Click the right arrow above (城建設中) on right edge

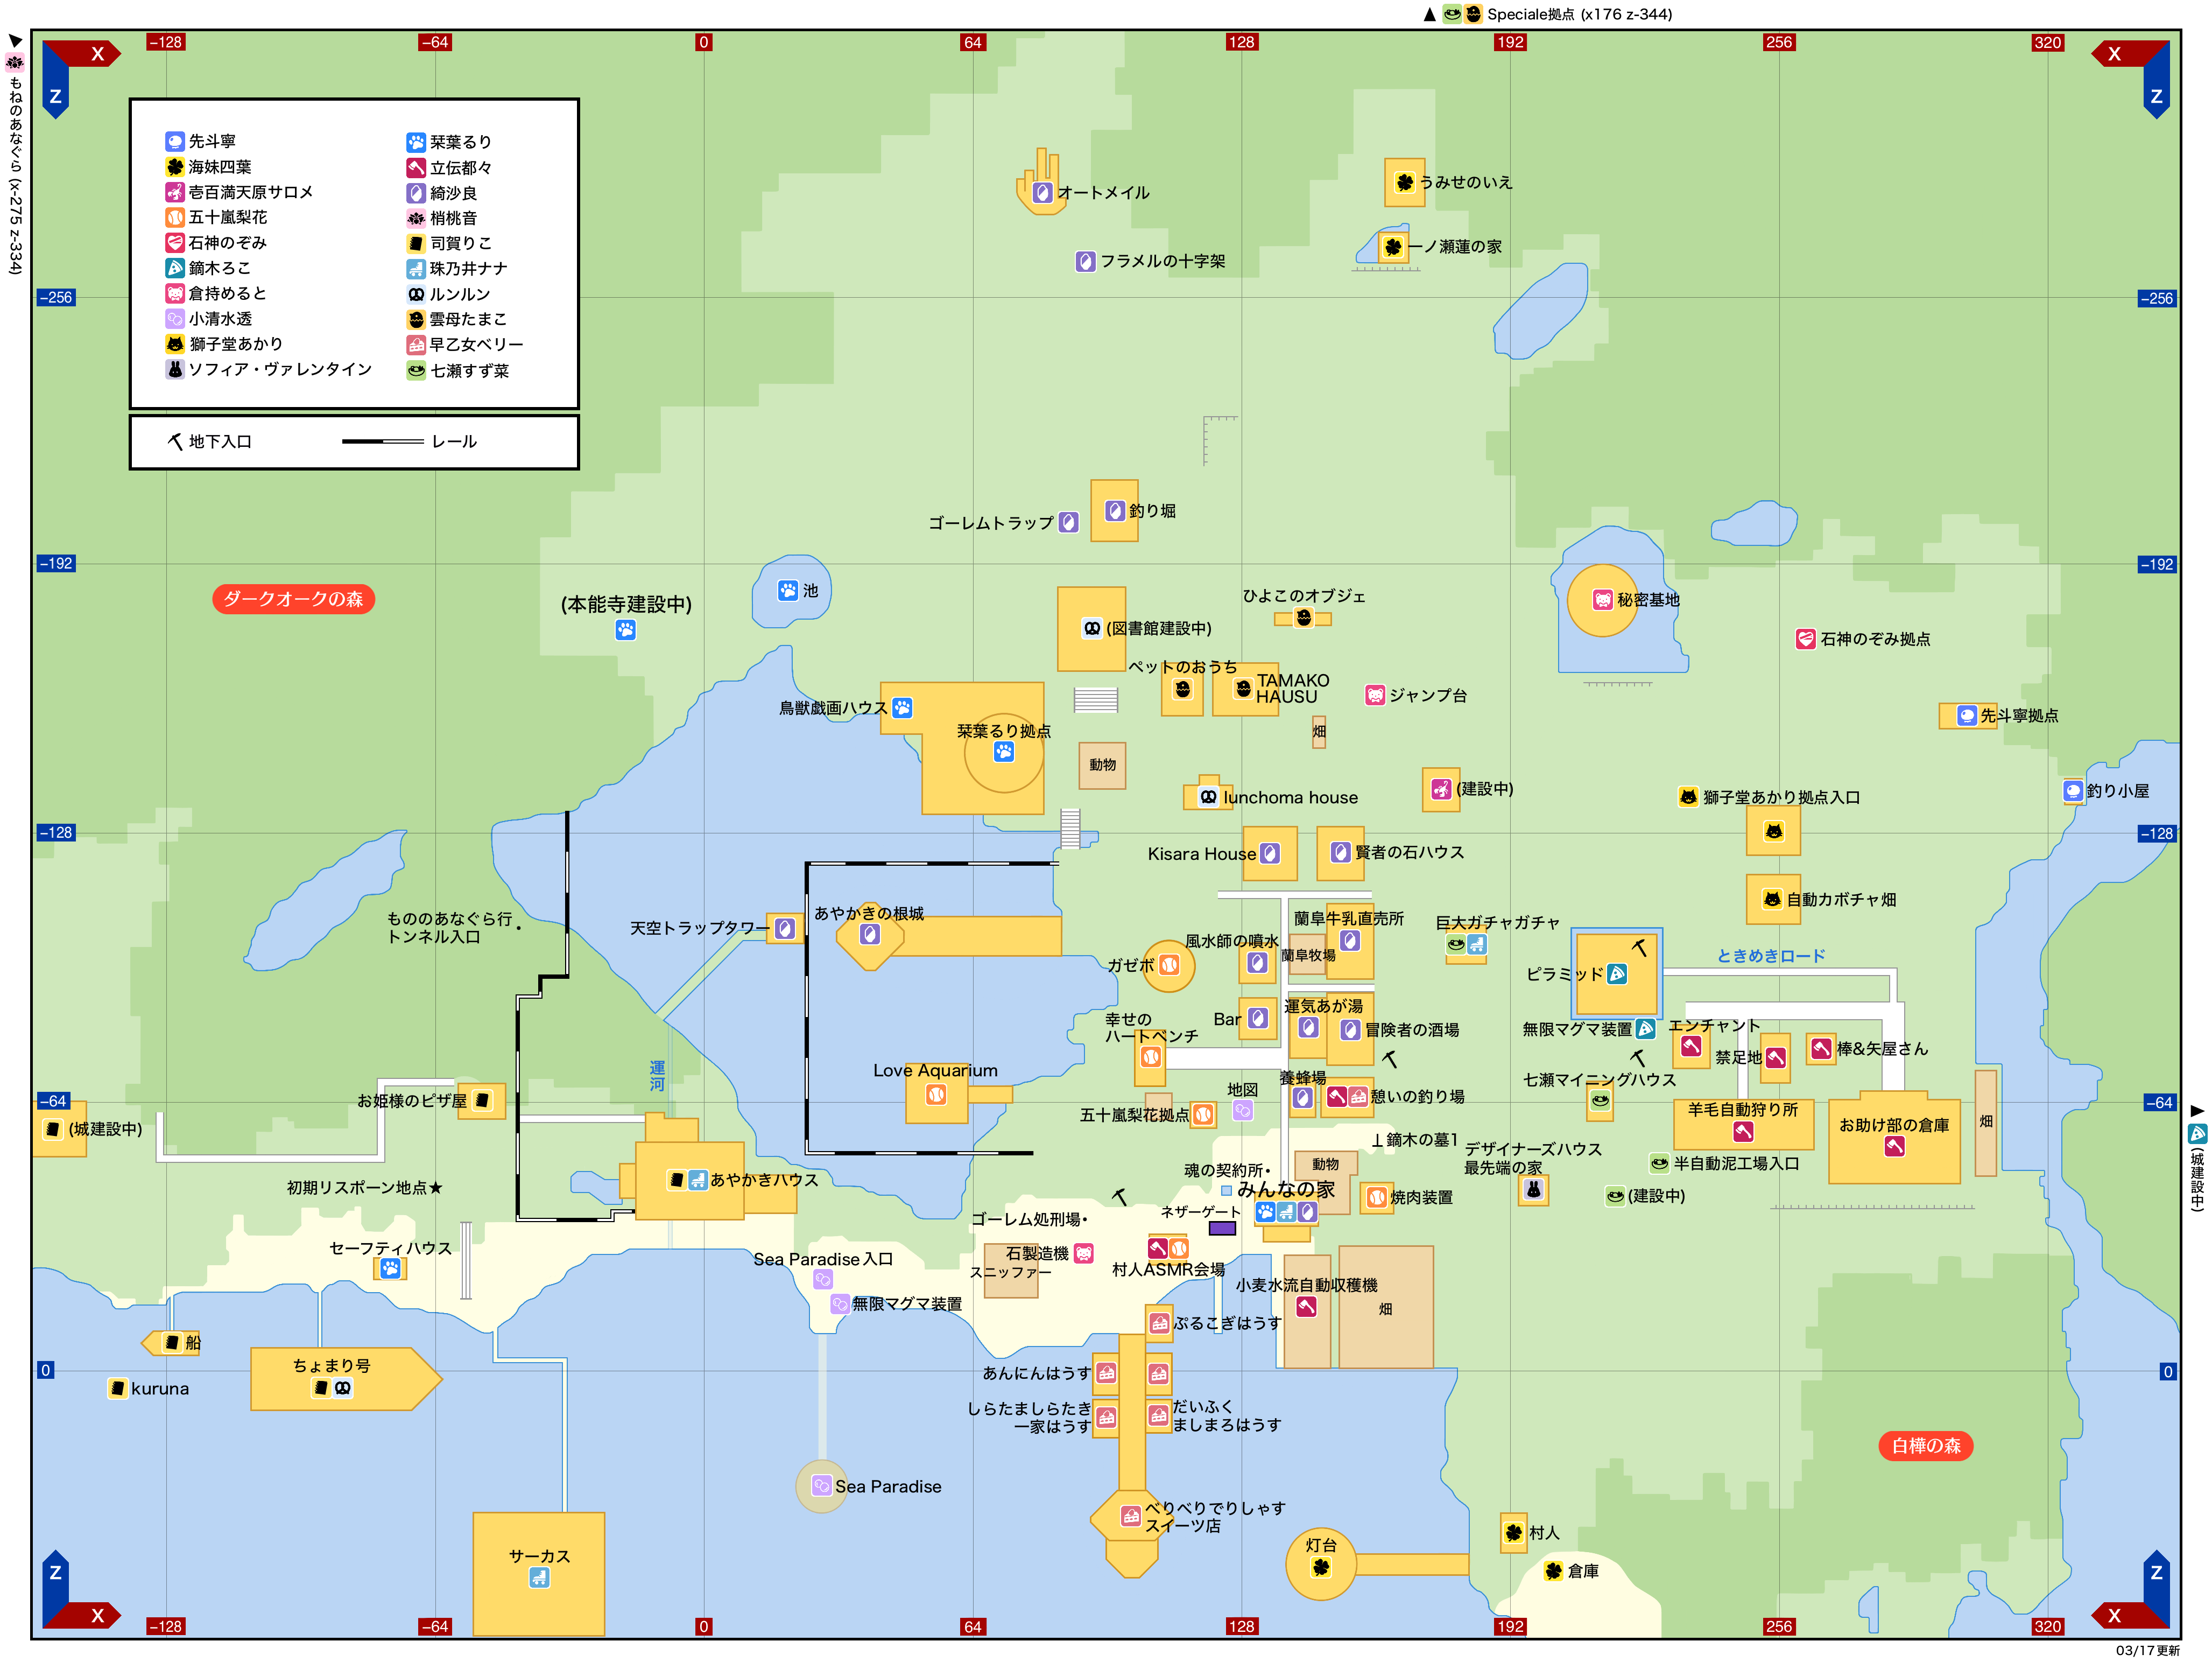tap(2197, 1111)
